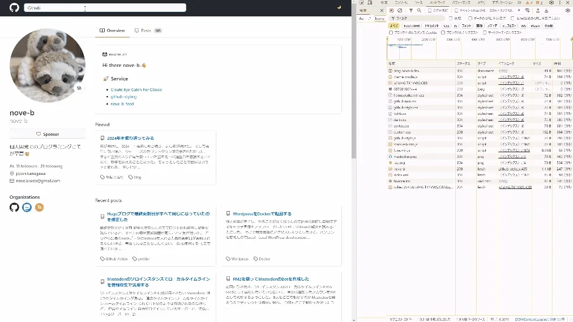The height and width of the screenshot is (322, 573).
Task: Click the Github search input field
Action: pyautogui.click(x=105, y=8)
